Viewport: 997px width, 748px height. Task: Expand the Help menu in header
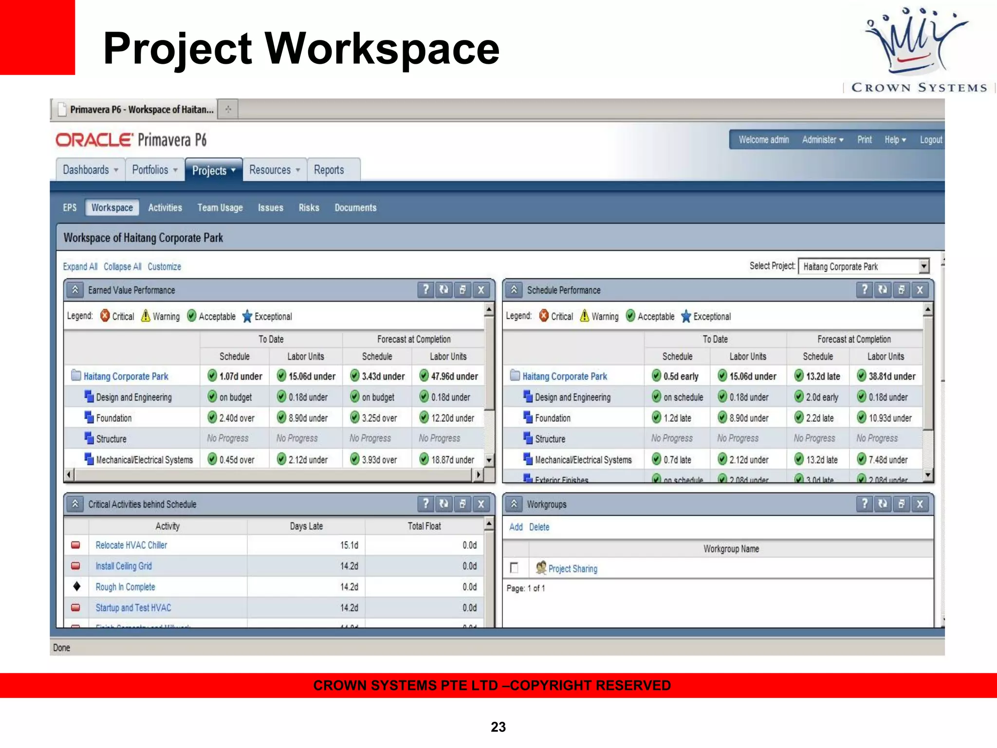[x=895, y=140]
